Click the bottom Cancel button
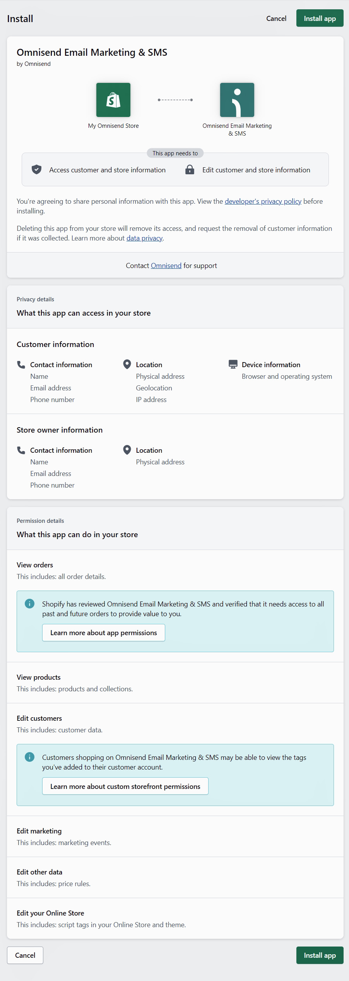349x981 pixels. [25, 955]
